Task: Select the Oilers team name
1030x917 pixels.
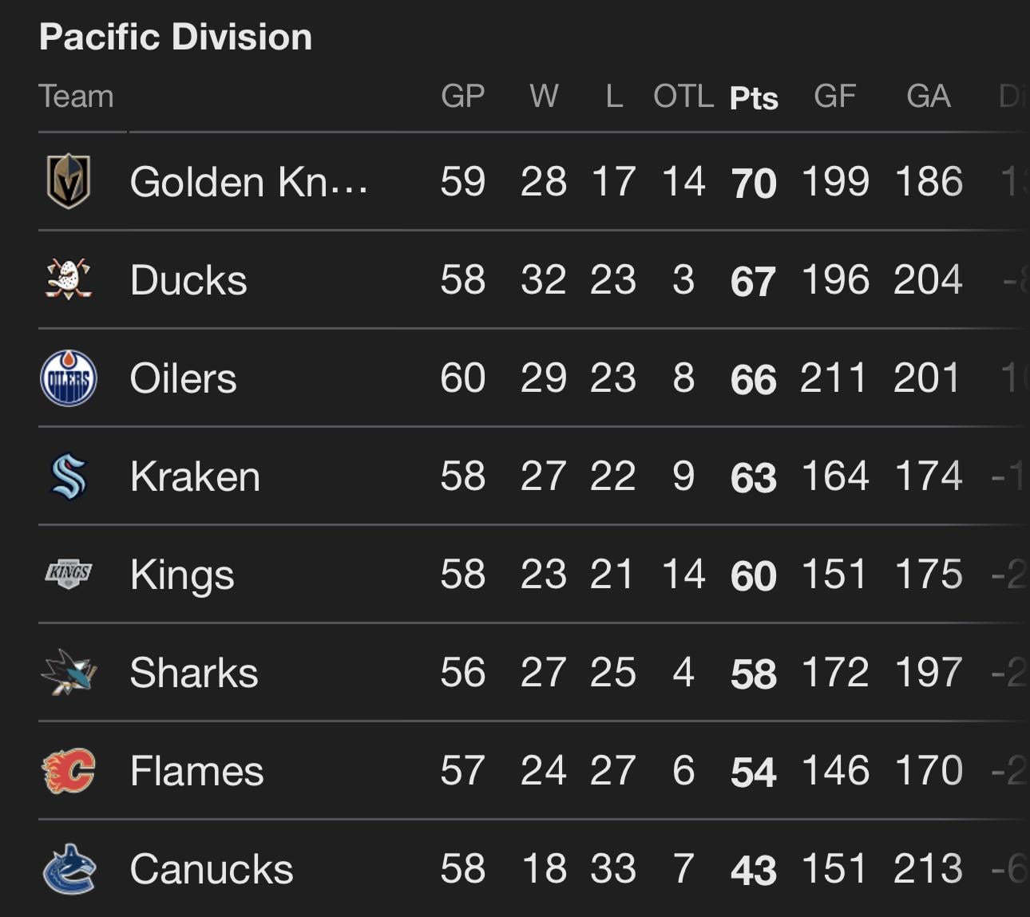Action: click(x=183, y=378)
